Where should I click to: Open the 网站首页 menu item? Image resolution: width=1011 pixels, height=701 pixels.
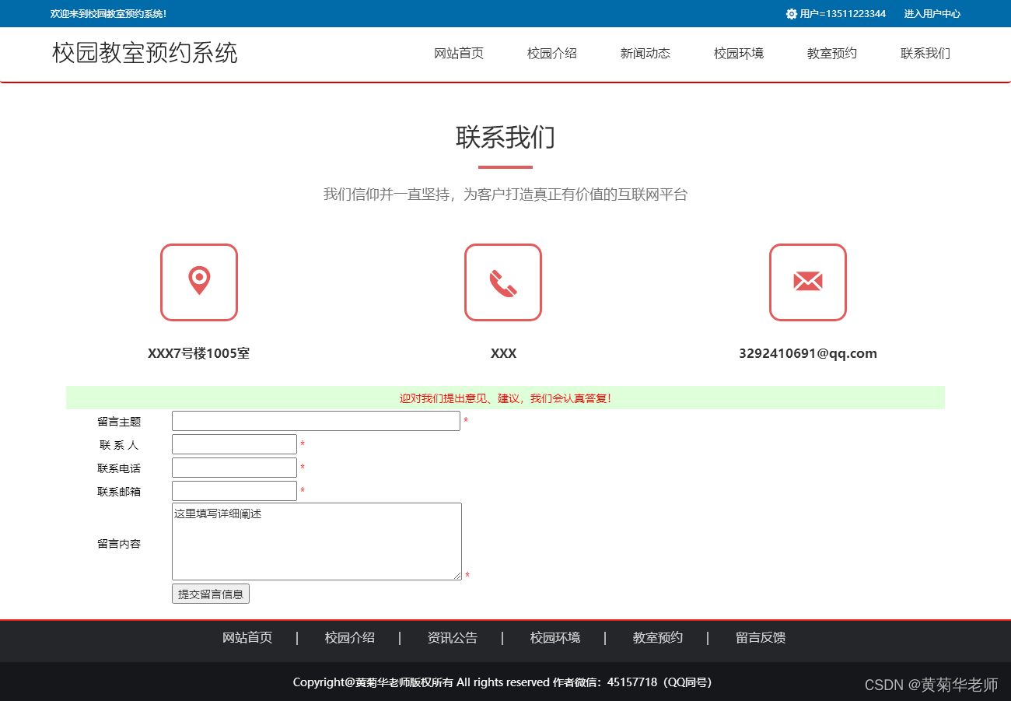[x=459, y=53]
